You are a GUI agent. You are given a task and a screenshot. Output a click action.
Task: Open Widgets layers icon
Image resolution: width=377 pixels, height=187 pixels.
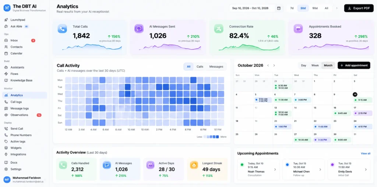[x=6, y=148]
